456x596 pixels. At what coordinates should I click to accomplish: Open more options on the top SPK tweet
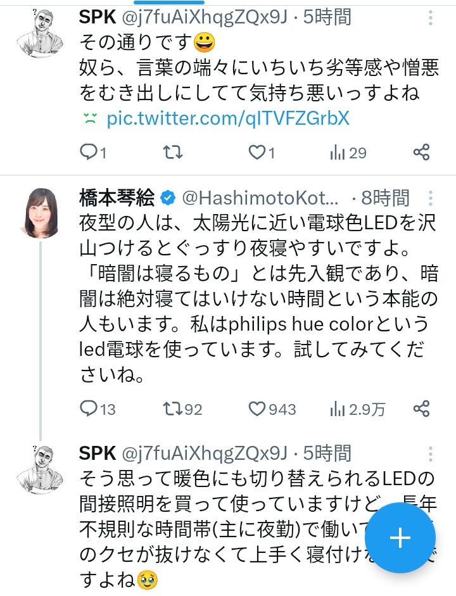tap(431, 17)
